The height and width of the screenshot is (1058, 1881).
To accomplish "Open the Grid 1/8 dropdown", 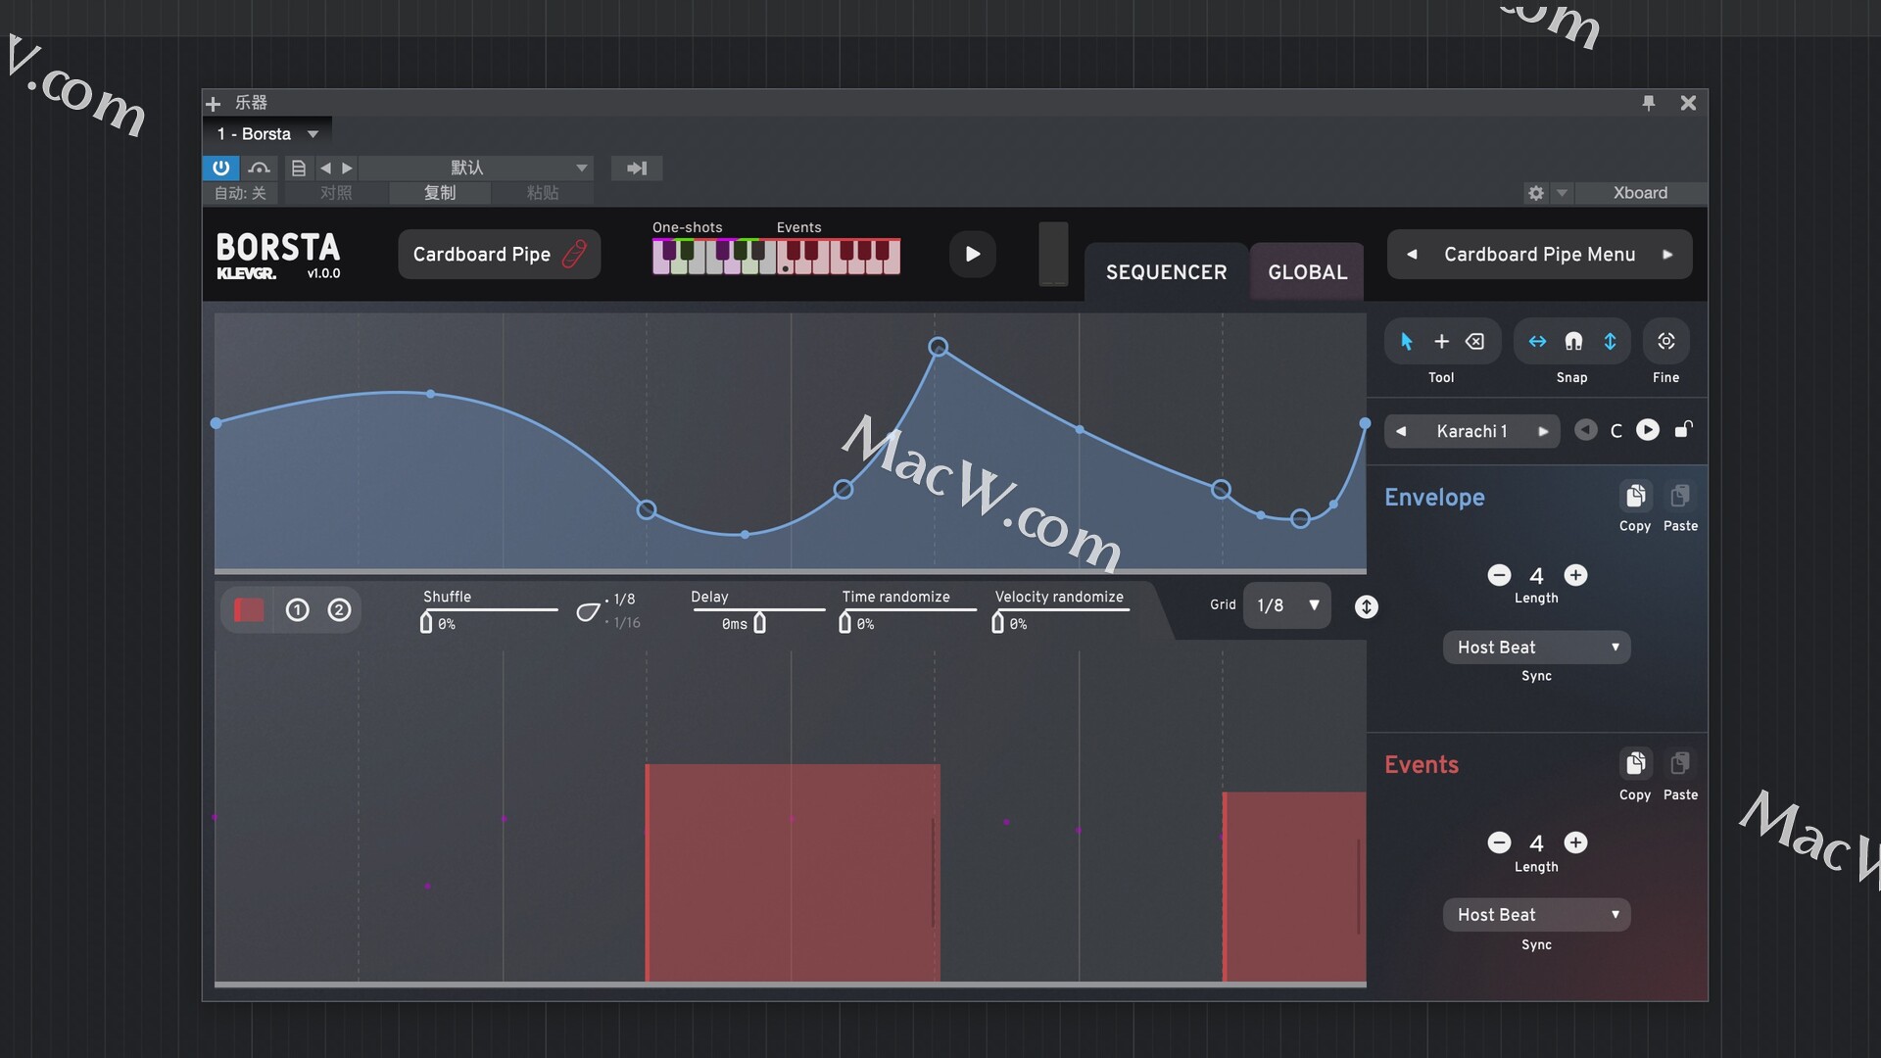I will coord(1286,605).
